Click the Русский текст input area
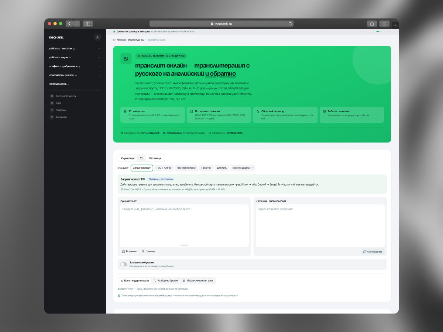Image resolution: width=443 pixels, height=332 pixels. pos(184,226)
